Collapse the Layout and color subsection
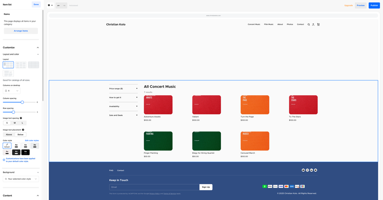The width and height of the screenshot is (383, 200). tap(38, 54)
